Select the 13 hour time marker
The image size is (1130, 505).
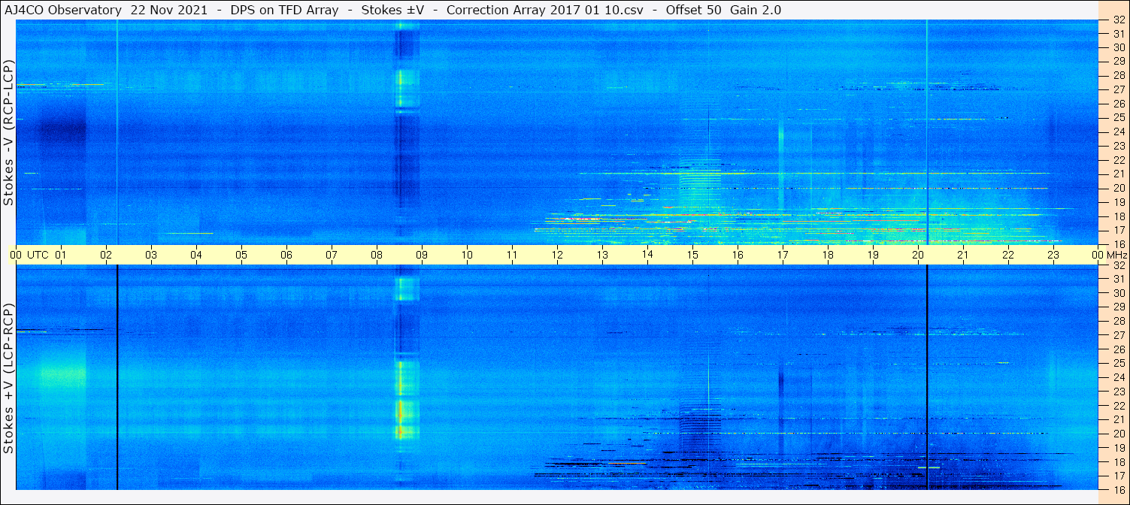pyautogui.click(x=602, y=255)
